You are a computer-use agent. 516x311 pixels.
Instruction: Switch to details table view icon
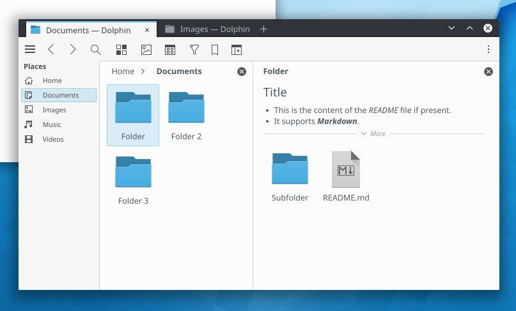(170, 50)
